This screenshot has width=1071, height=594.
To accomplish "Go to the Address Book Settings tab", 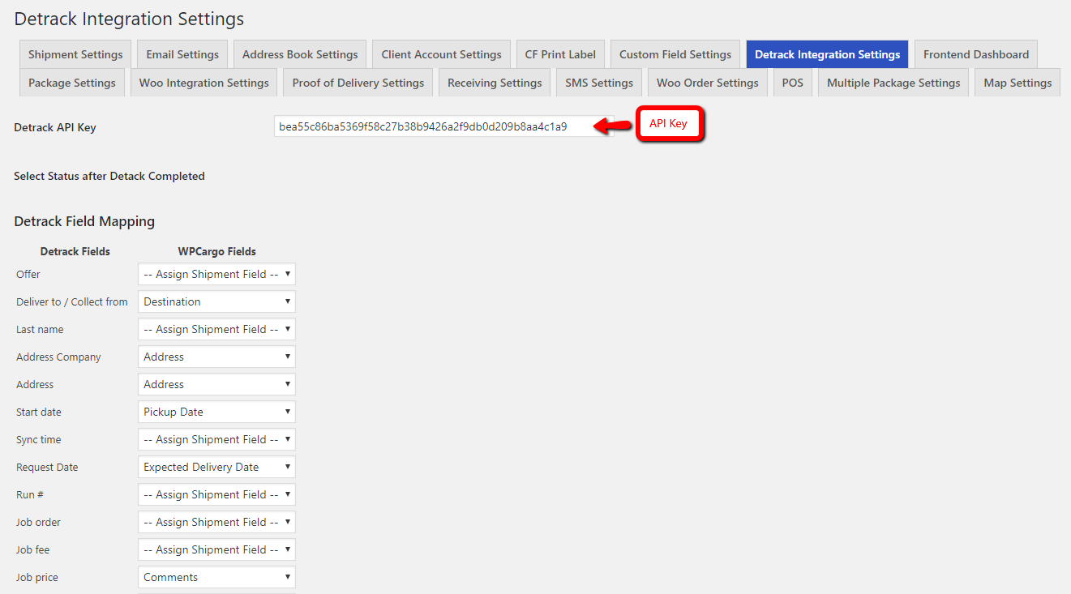I will tap(300, 54).
